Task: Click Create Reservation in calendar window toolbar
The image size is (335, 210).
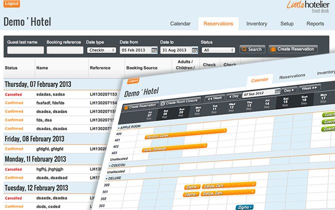Action: (x=140, y=106)
